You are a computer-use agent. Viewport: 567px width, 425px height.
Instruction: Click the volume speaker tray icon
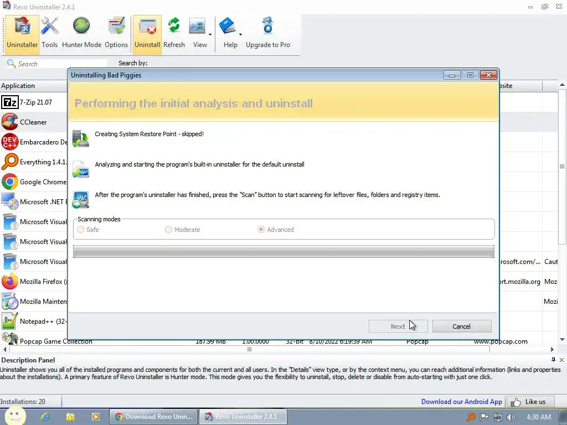coord(511,417)
